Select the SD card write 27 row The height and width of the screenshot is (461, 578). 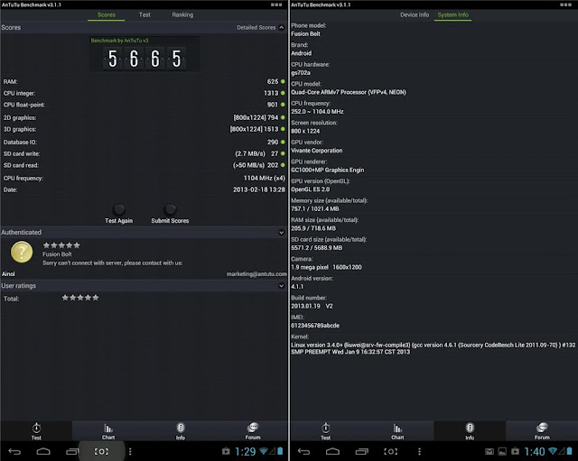click(144, 153)
